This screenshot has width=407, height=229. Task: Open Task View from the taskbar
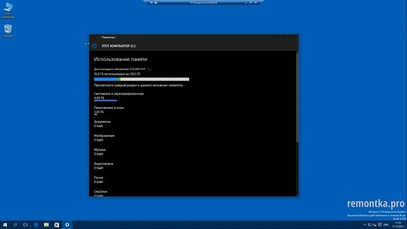coord(25,225)
